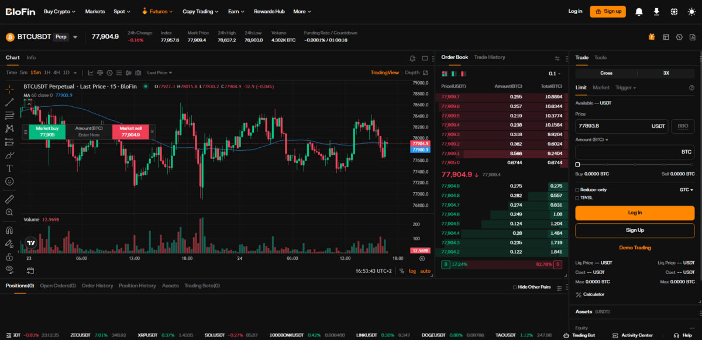Expand the Trigger order type dropdown

click(626, 88)
